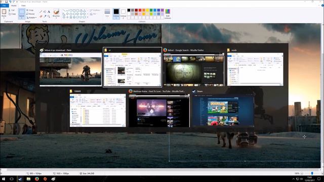Viewport: 324px width, 182px height.
Task: Click the Paint zoom slider handle
Action: point(312,173)
